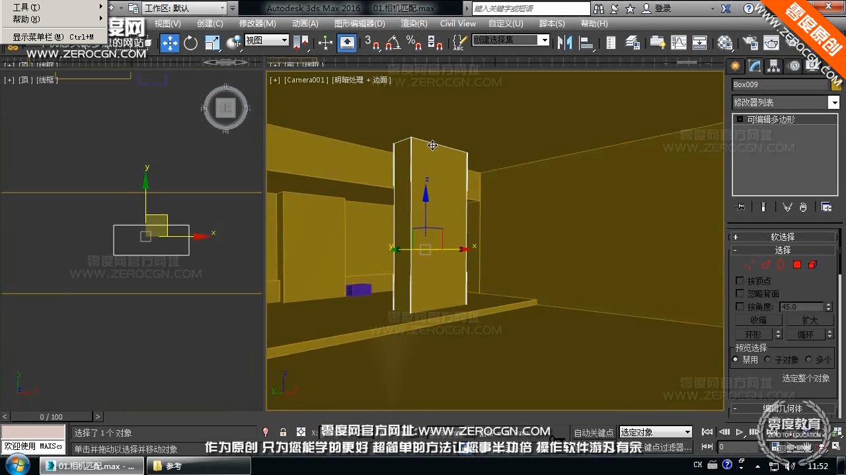The image size is (846, 475).
Task: Collapse 选择 rollout
Action: (x=783, y=251)
